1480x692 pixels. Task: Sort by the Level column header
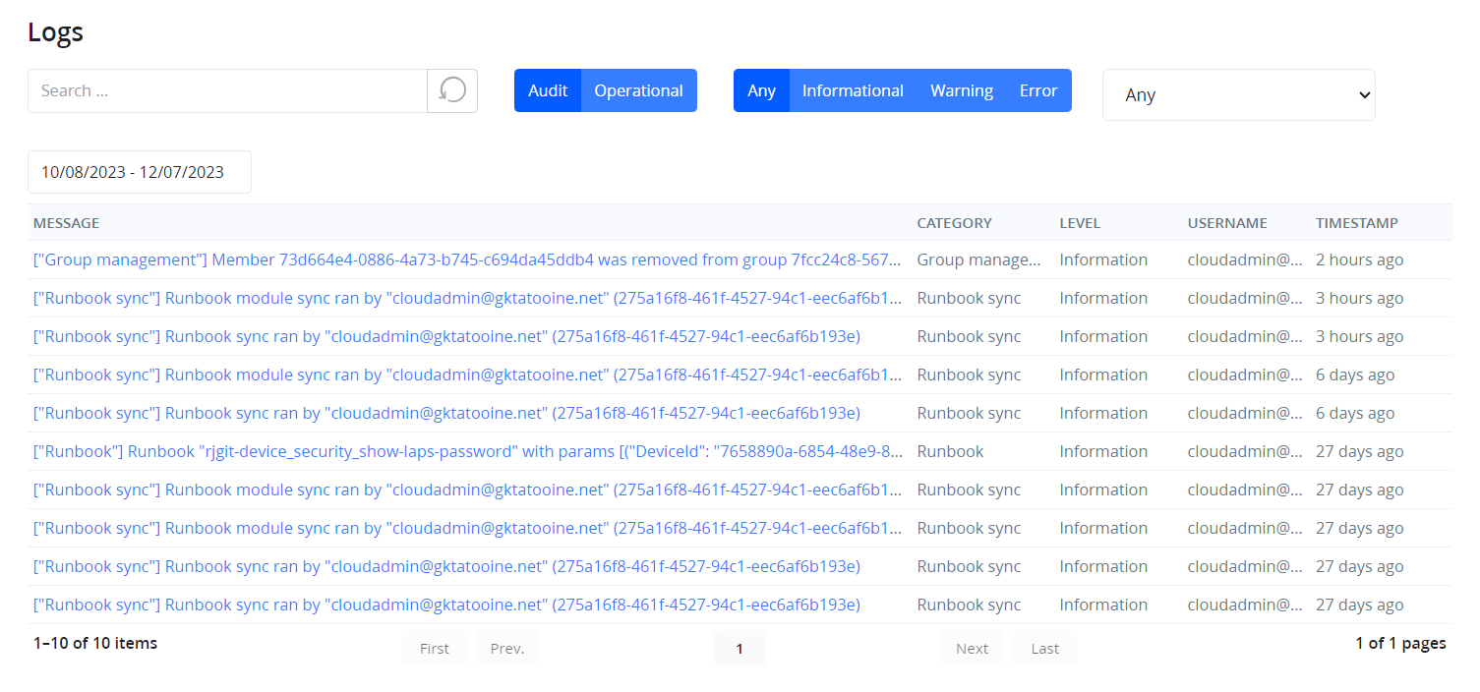[1079, 223]
